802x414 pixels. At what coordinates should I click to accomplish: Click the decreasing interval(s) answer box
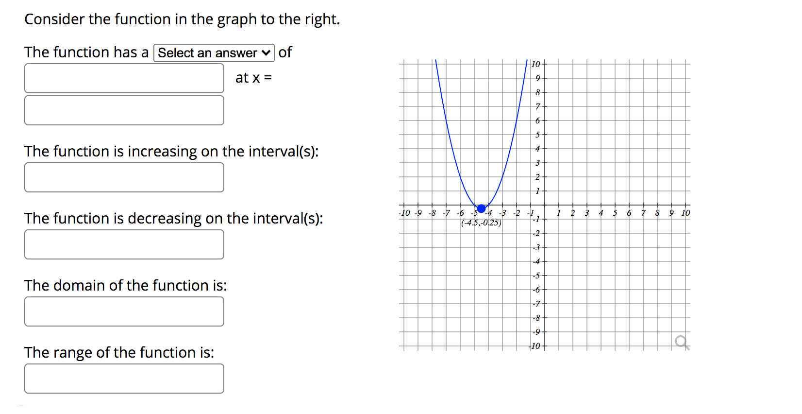click(124, 244)
